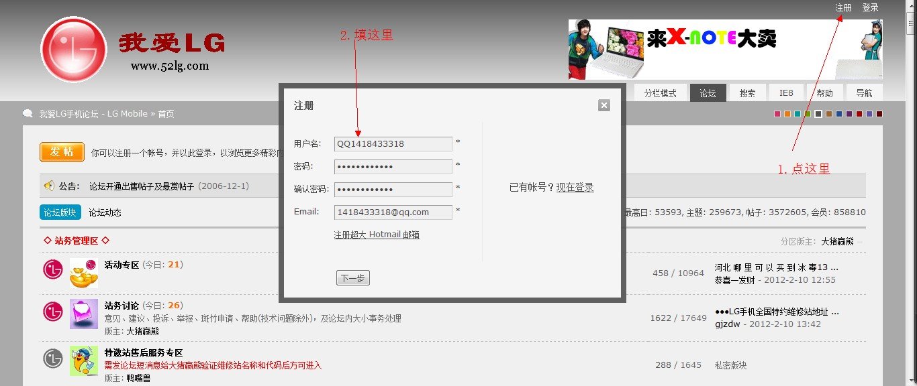Click the red LG circle icon beside 站务讨论

52,311
